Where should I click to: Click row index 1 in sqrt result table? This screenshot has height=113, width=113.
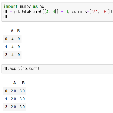6,99
